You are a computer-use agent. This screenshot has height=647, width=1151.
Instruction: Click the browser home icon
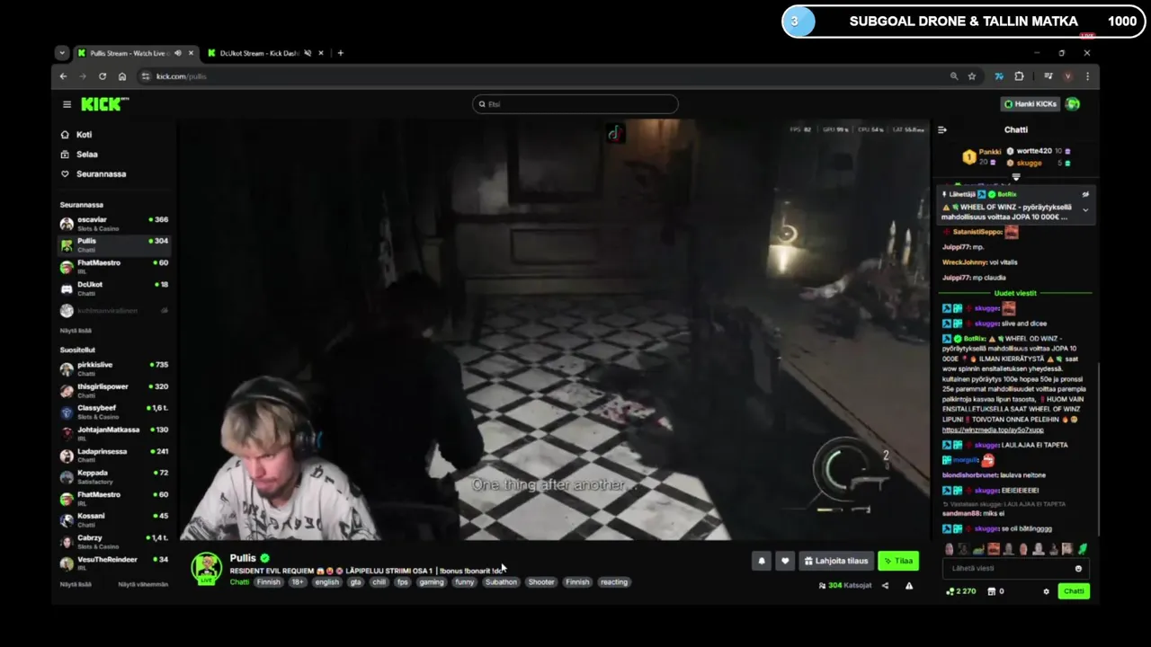point(122,76)
